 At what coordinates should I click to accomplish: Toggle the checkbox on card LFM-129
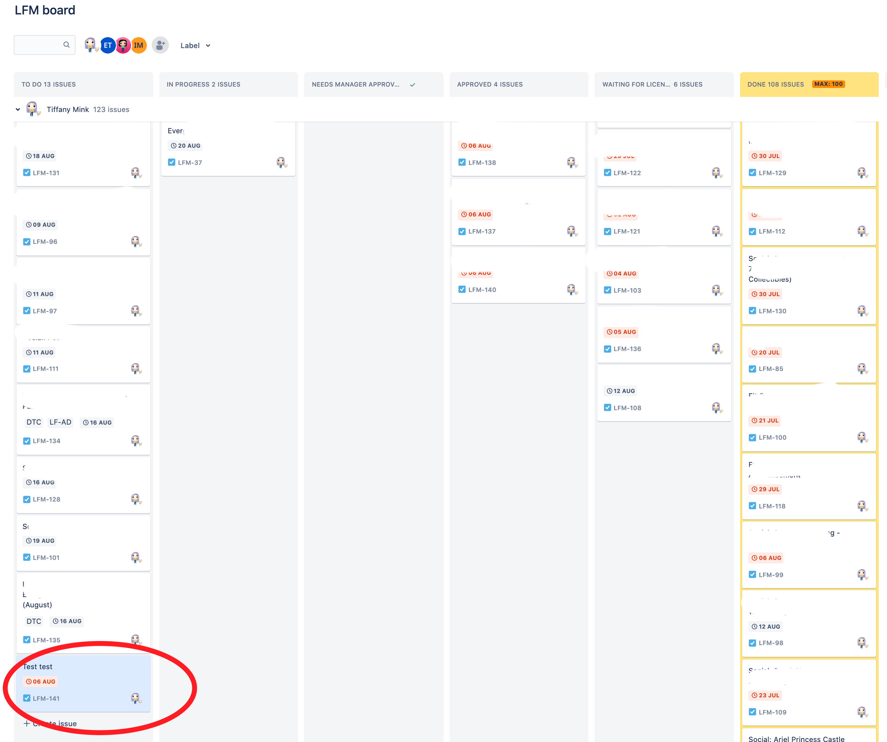752,172
